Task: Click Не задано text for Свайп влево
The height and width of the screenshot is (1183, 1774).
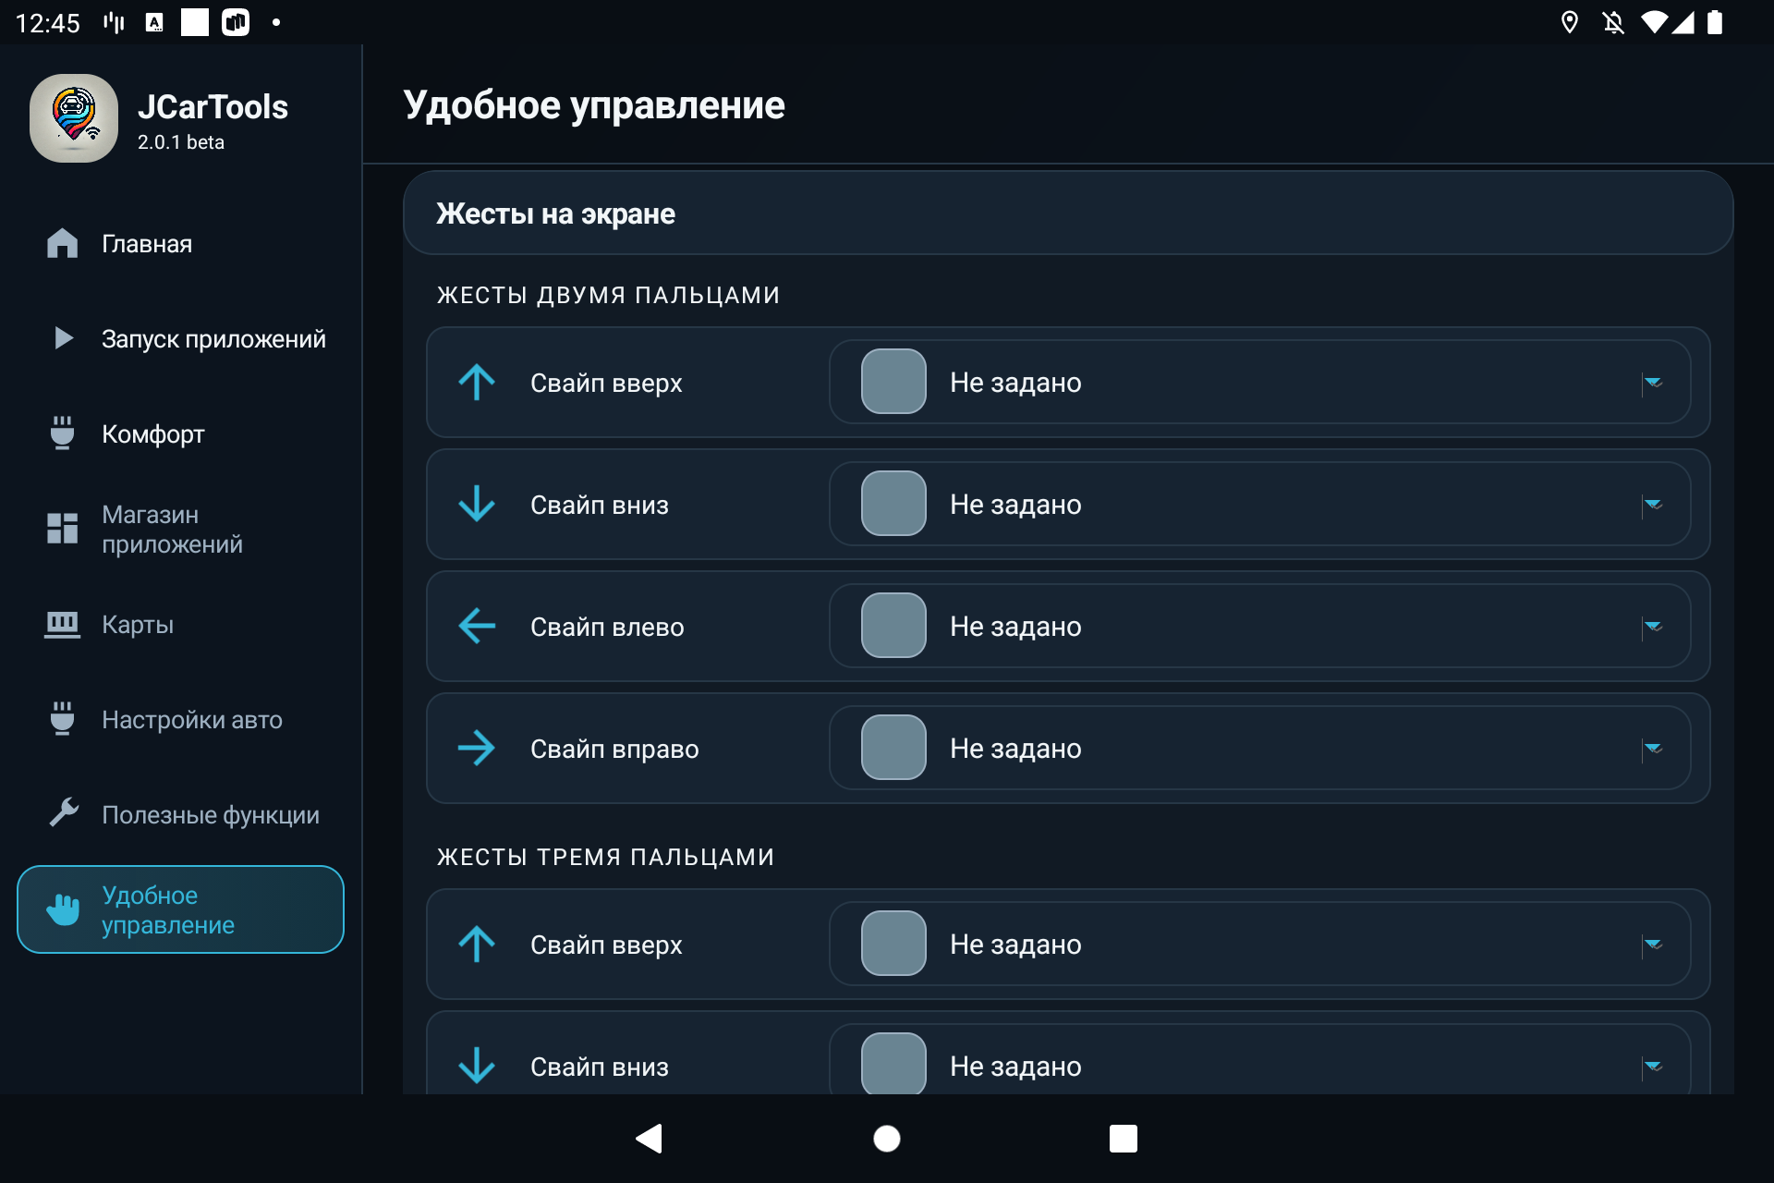Action: point(1015,627)
